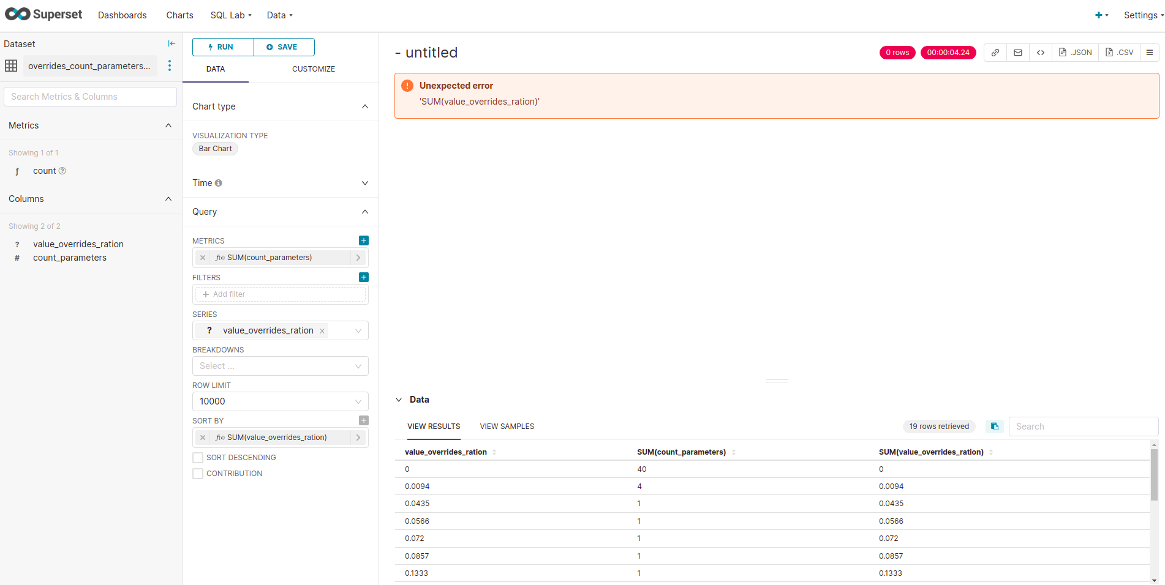Image resolution: width=1165 pixels, height=585 pixels.
Task: Open the Breakdowns select dropdown
Action: (280, 365)
